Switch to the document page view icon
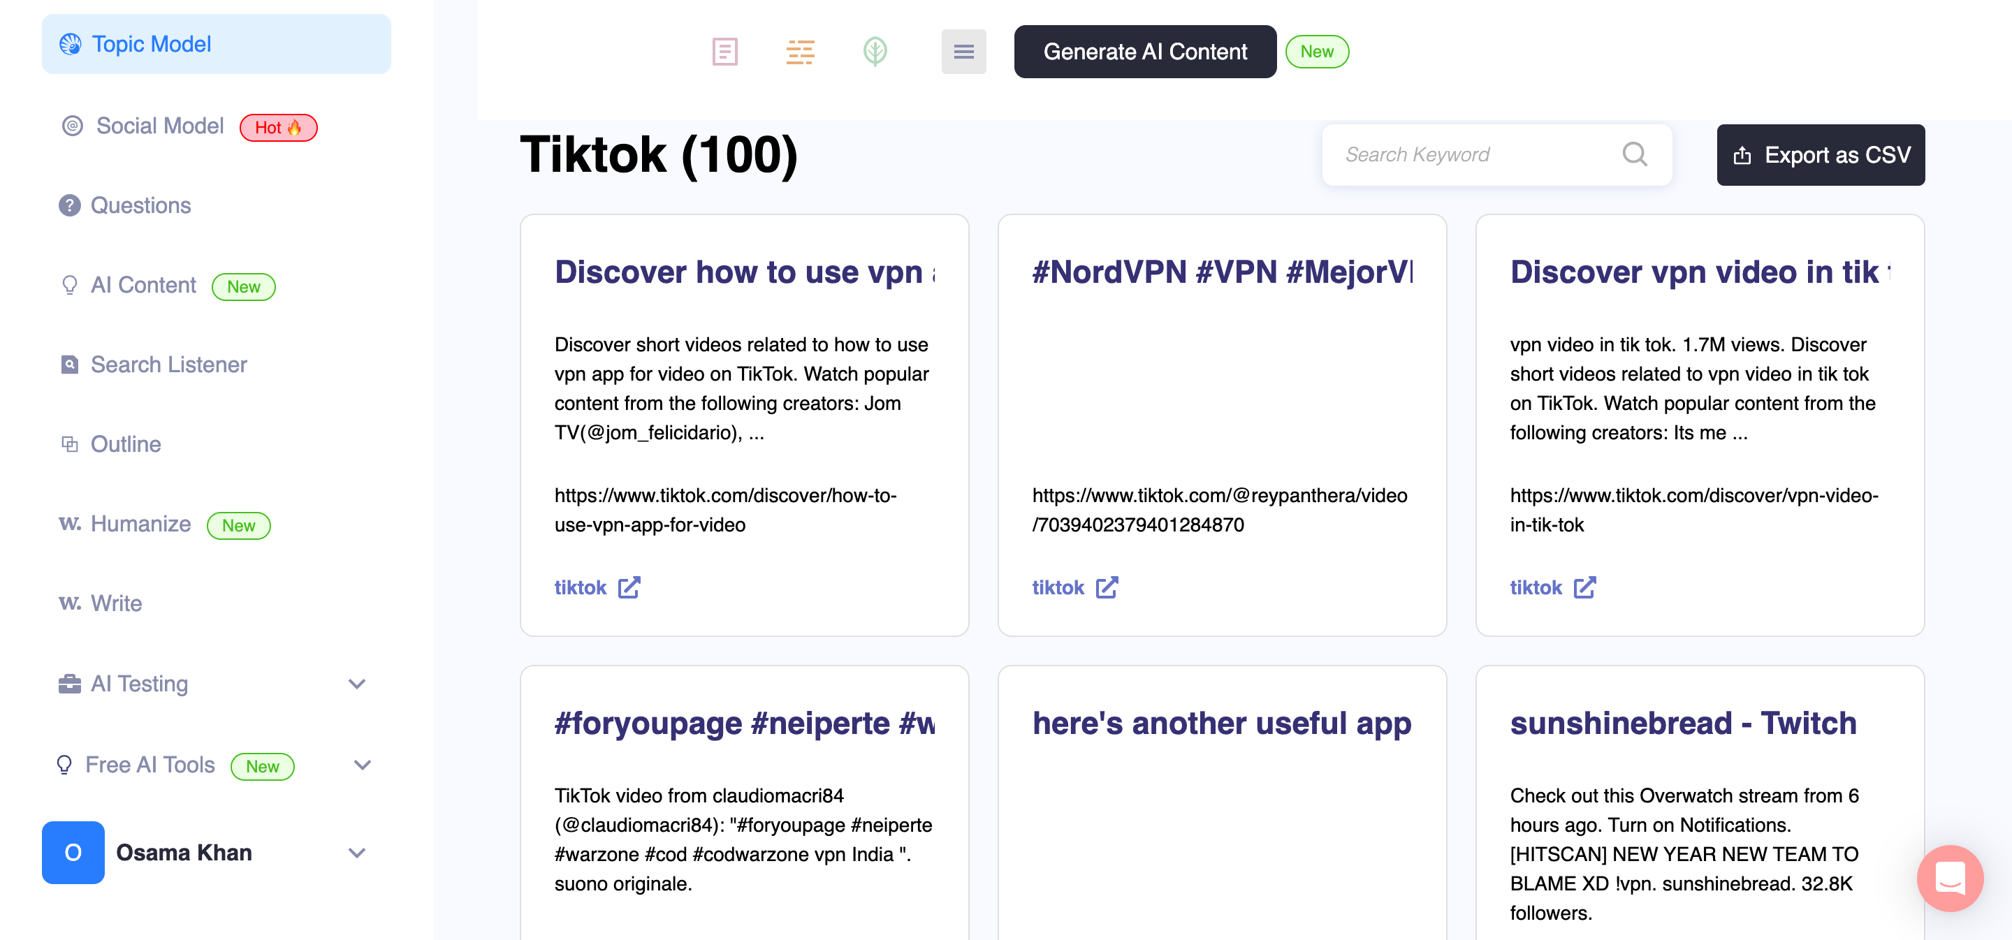The height and width of the screenshot is (940, 2012). (x=725, y=52)
